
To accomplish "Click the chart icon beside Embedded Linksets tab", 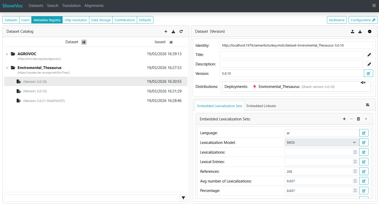I will (368, 105).
